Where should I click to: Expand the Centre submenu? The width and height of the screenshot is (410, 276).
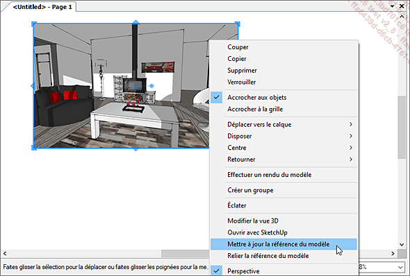pyautogui.click(x=284, y=148)
